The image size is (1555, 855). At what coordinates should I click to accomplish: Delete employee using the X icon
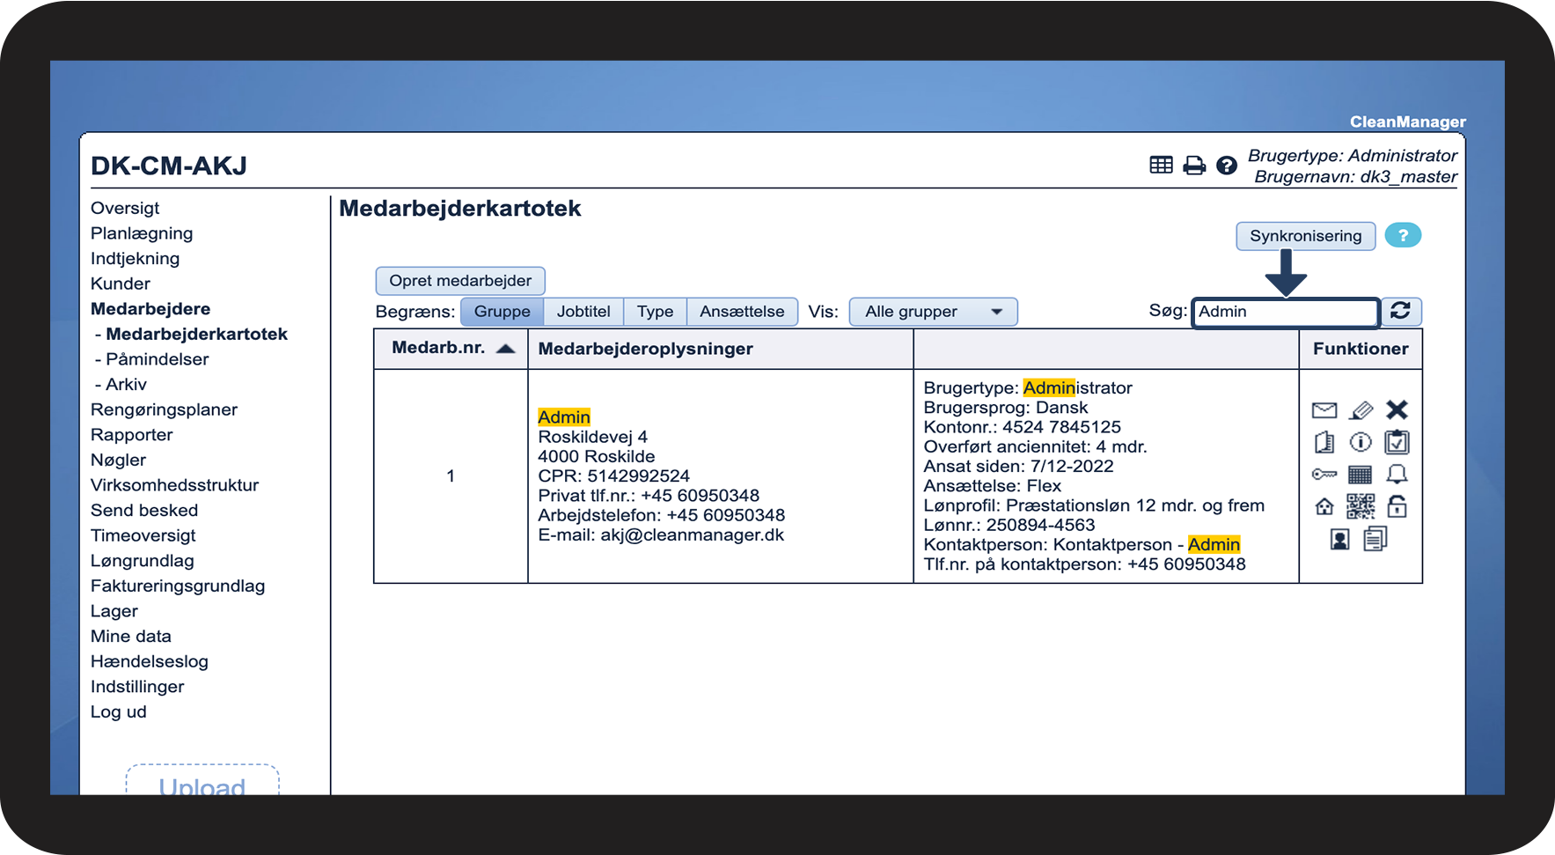coord(1397,409)
